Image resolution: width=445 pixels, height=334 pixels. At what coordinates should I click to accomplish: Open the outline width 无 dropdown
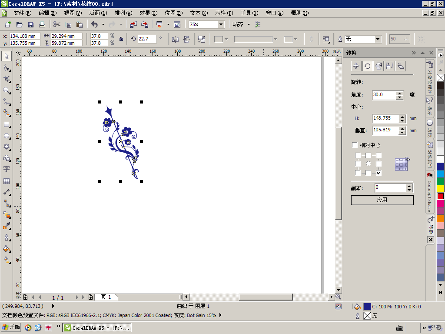click(x=378, y=39)
